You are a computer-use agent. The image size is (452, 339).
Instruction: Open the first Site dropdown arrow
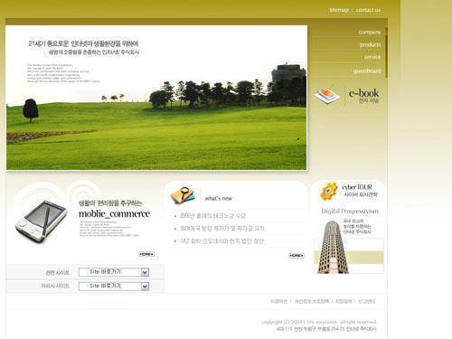(x=145, y=272)
